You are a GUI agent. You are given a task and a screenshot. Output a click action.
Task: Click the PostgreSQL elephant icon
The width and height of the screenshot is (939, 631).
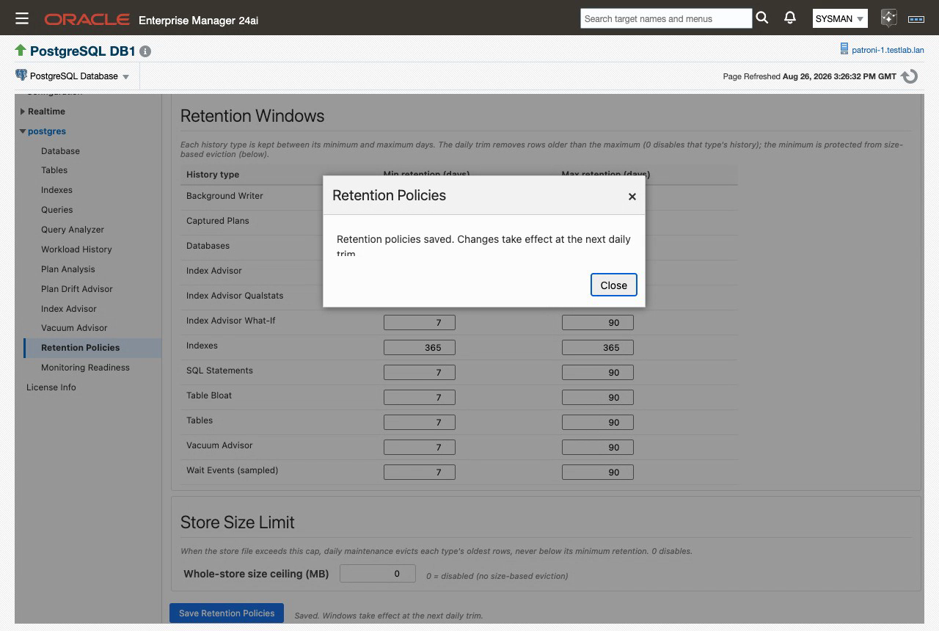tap(21, 76)
